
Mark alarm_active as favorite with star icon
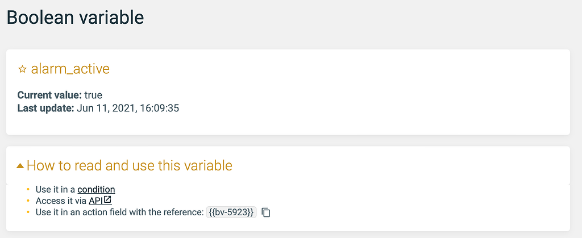22,69
